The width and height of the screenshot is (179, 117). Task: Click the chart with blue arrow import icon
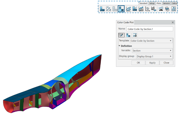click(x=154, y=9)
